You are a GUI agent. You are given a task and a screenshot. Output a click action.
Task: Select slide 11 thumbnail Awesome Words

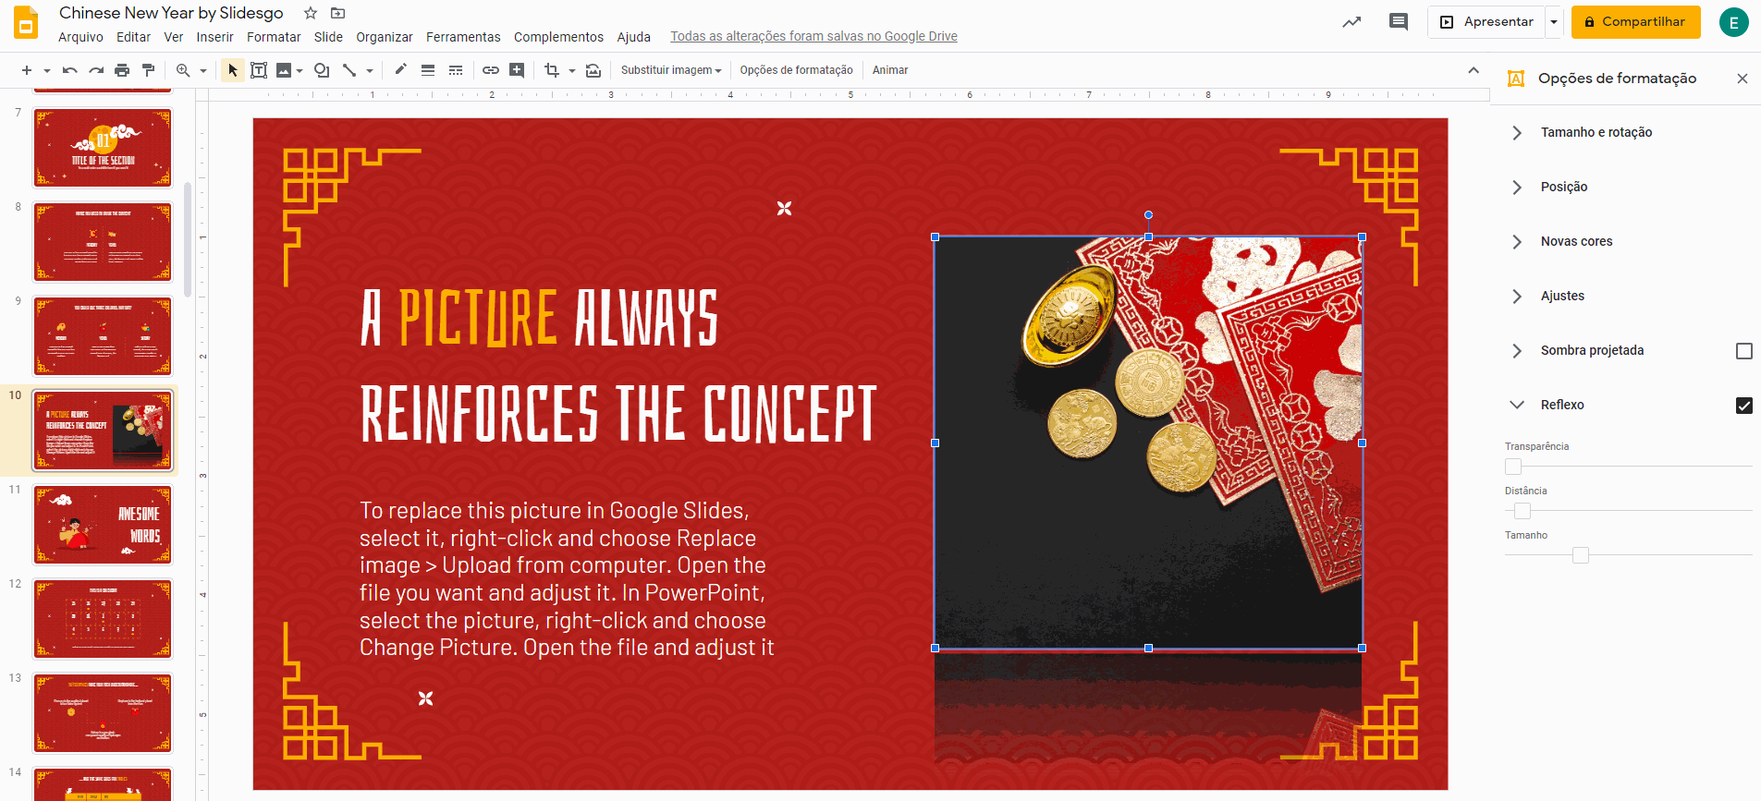coord(103,525)
